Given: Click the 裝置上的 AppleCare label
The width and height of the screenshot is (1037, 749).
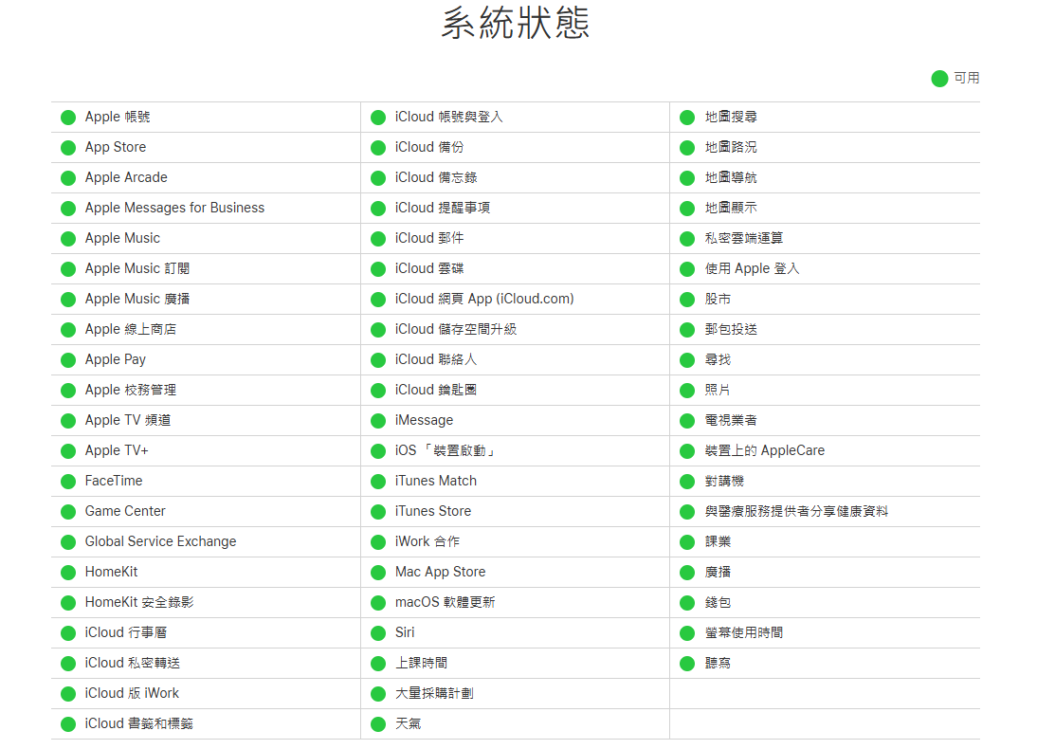Looking at the screenshot, I should click(x=765, y=450).
